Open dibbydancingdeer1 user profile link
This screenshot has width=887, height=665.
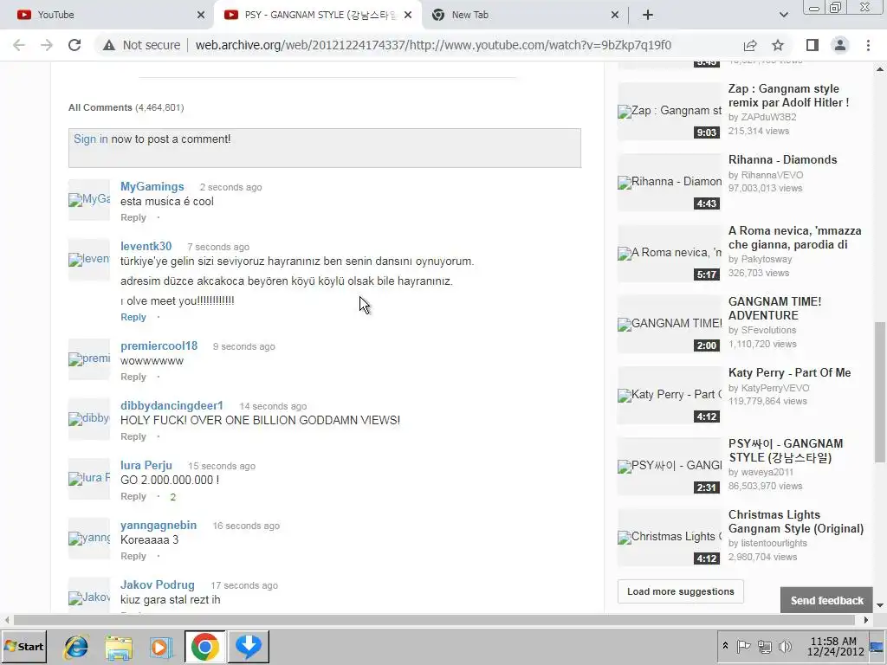(172, 406)
